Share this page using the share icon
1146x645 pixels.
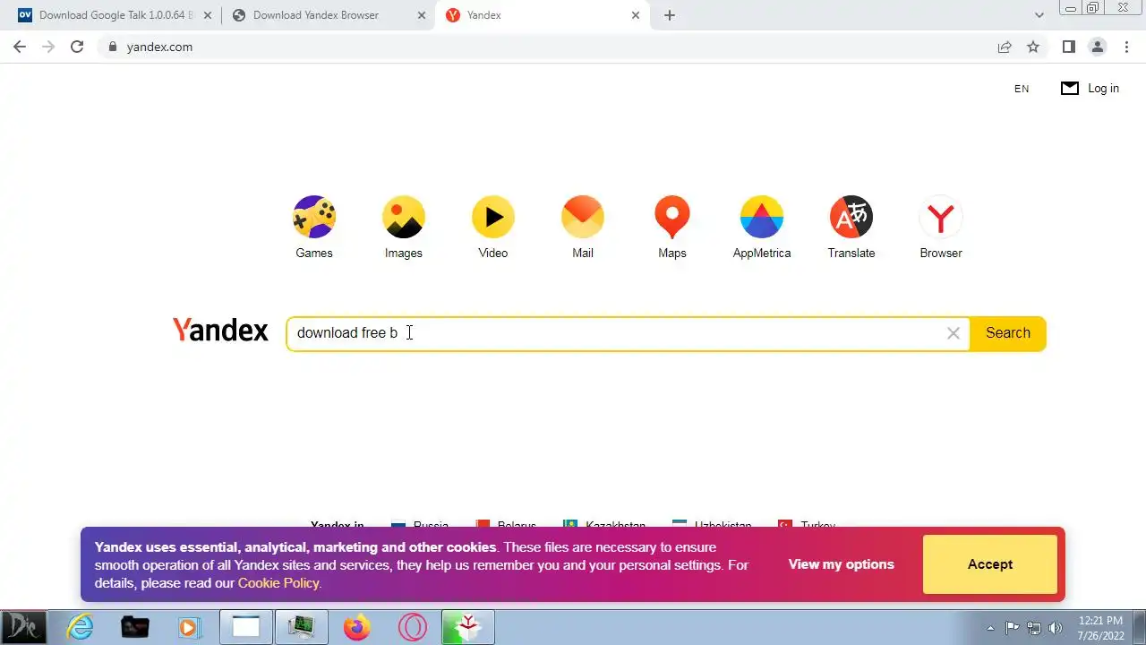tap(1005, 47)
